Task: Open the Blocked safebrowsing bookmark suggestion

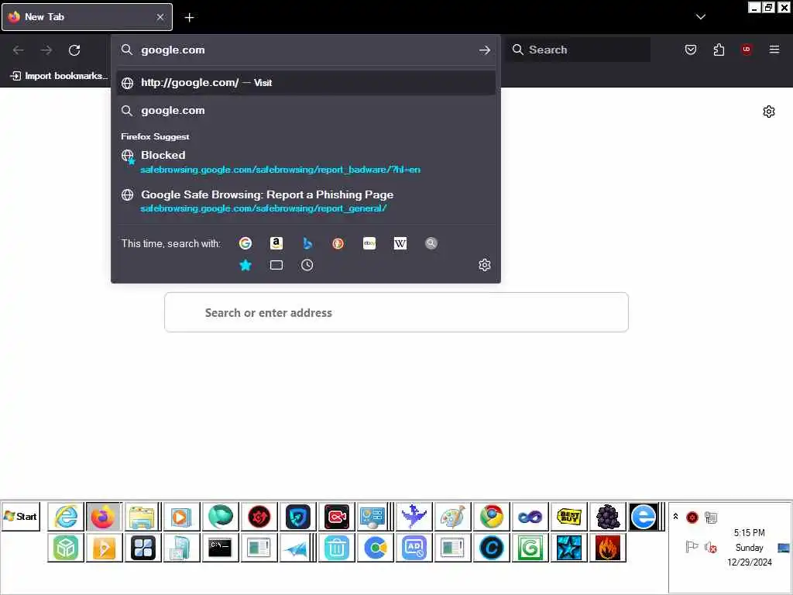Action: (x=306, y=162)
